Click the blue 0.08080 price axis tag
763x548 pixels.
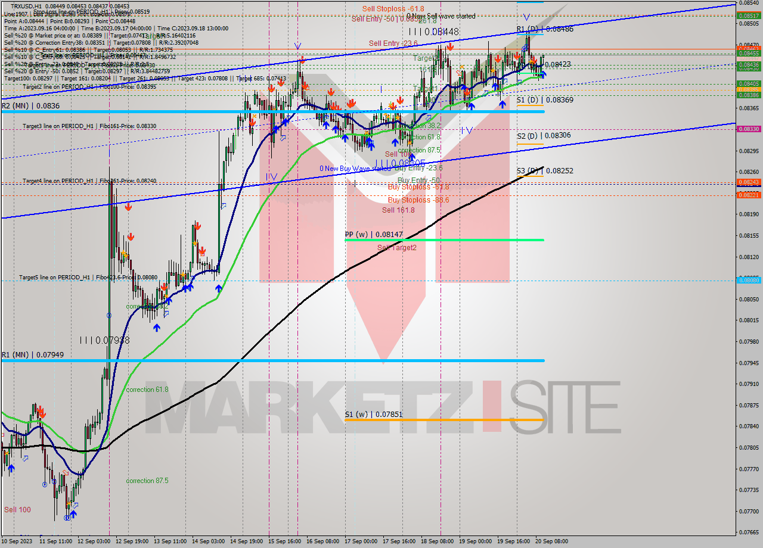tap(749, 279)
